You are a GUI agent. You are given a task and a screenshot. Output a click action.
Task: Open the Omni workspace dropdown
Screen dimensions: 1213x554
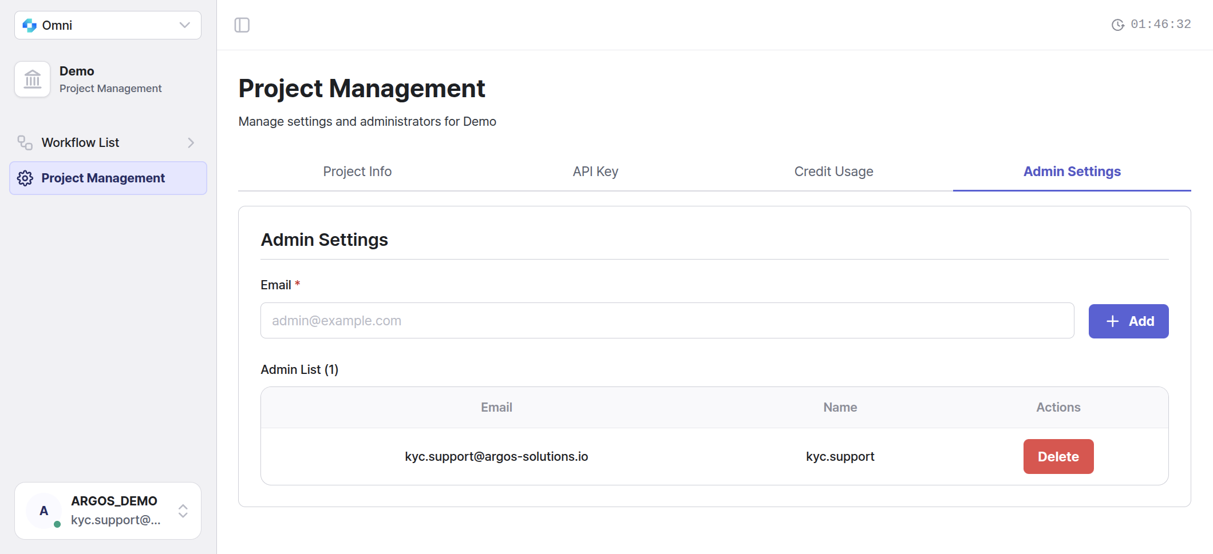point(108,25)
